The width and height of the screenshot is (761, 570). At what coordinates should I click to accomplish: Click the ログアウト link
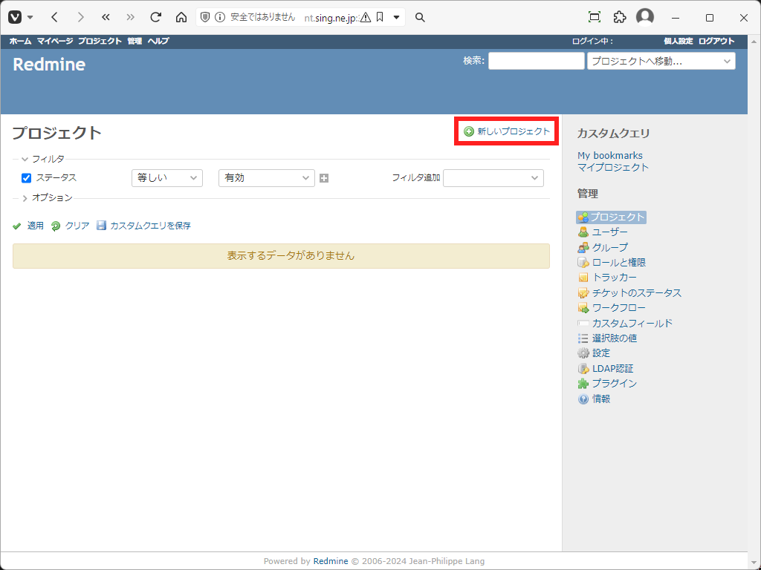pyautogui.click(x=716, y=42)
